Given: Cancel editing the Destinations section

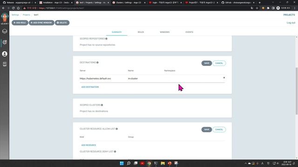Looking at the screenshot, I should [x=219, y=63].
